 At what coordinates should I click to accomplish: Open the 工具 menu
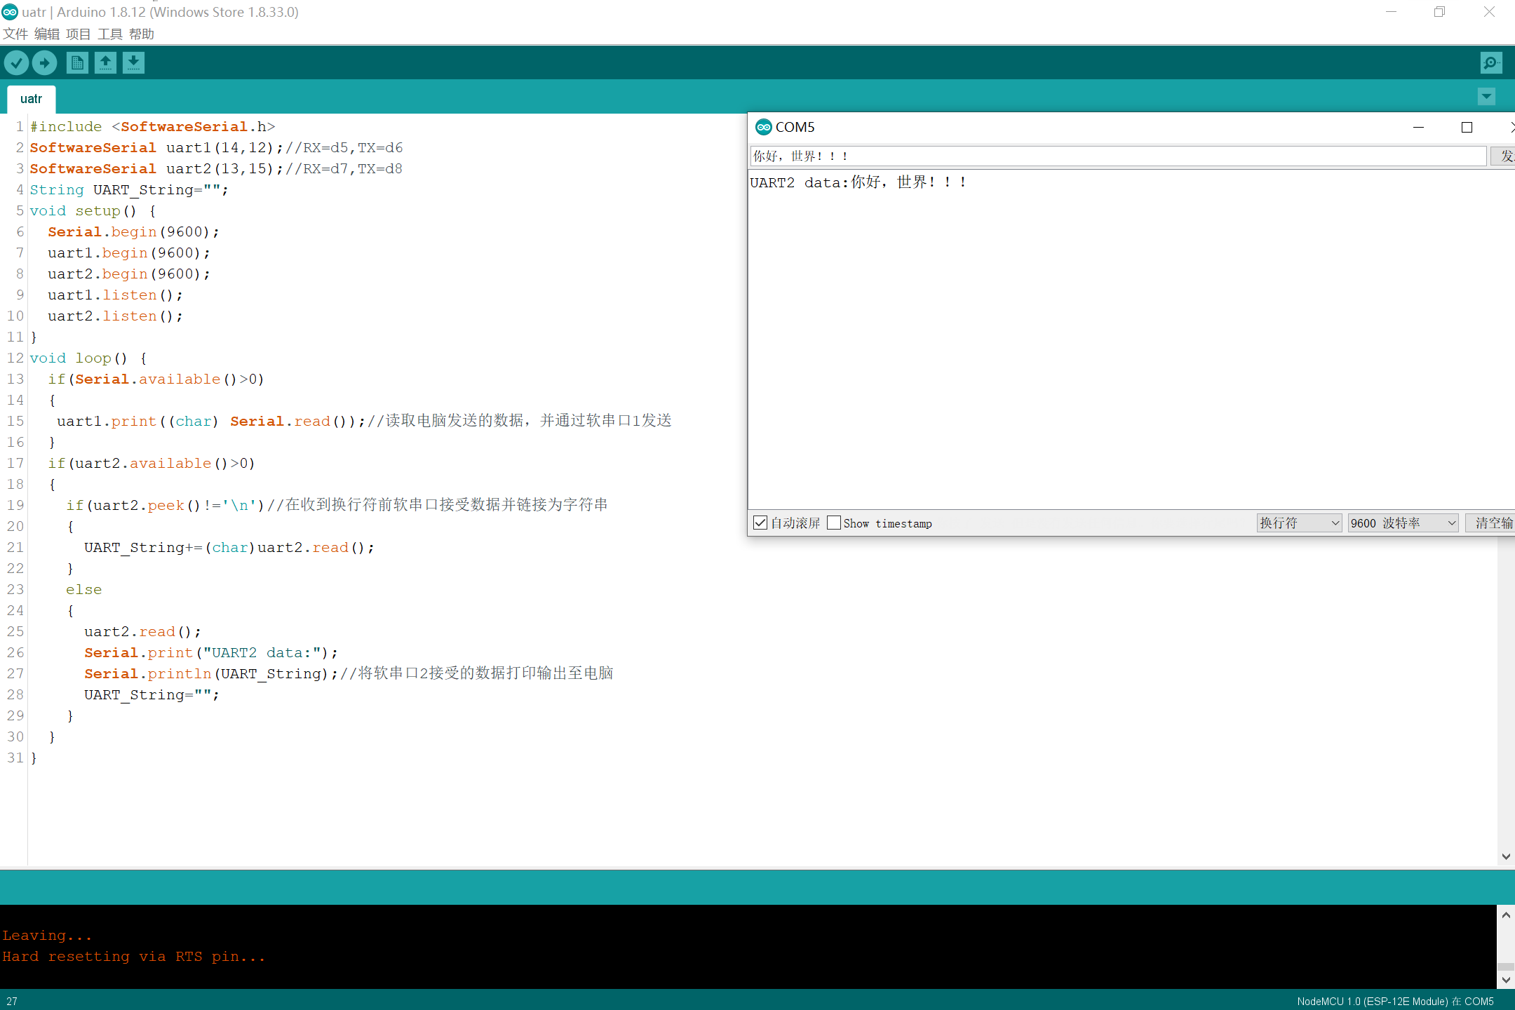[109, 34]
